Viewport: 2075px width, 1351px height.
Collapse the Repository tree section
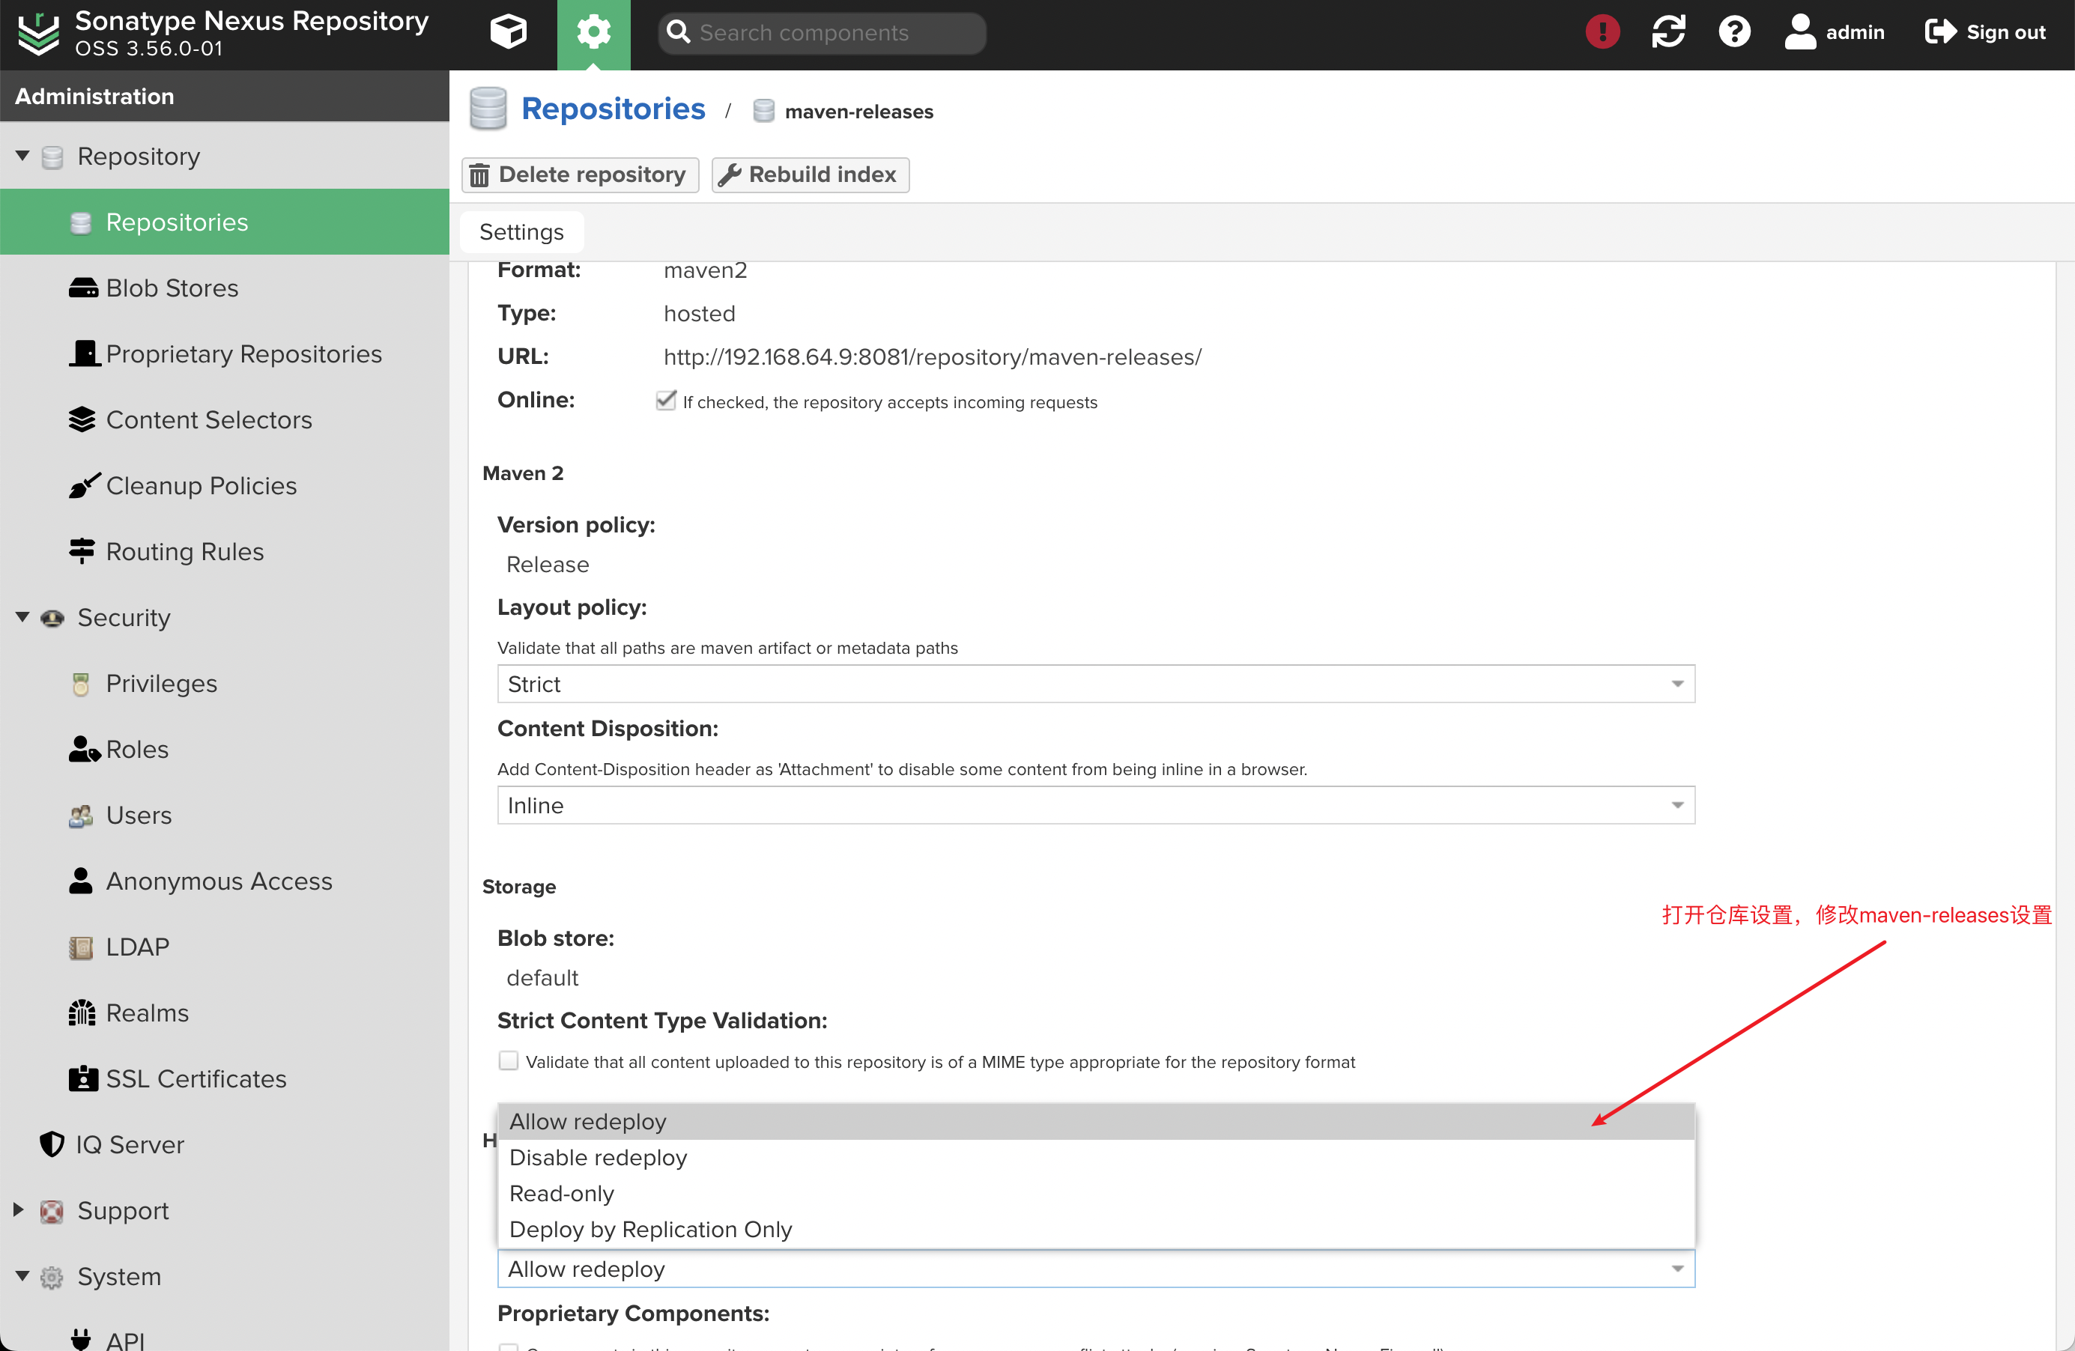point(22,156)
